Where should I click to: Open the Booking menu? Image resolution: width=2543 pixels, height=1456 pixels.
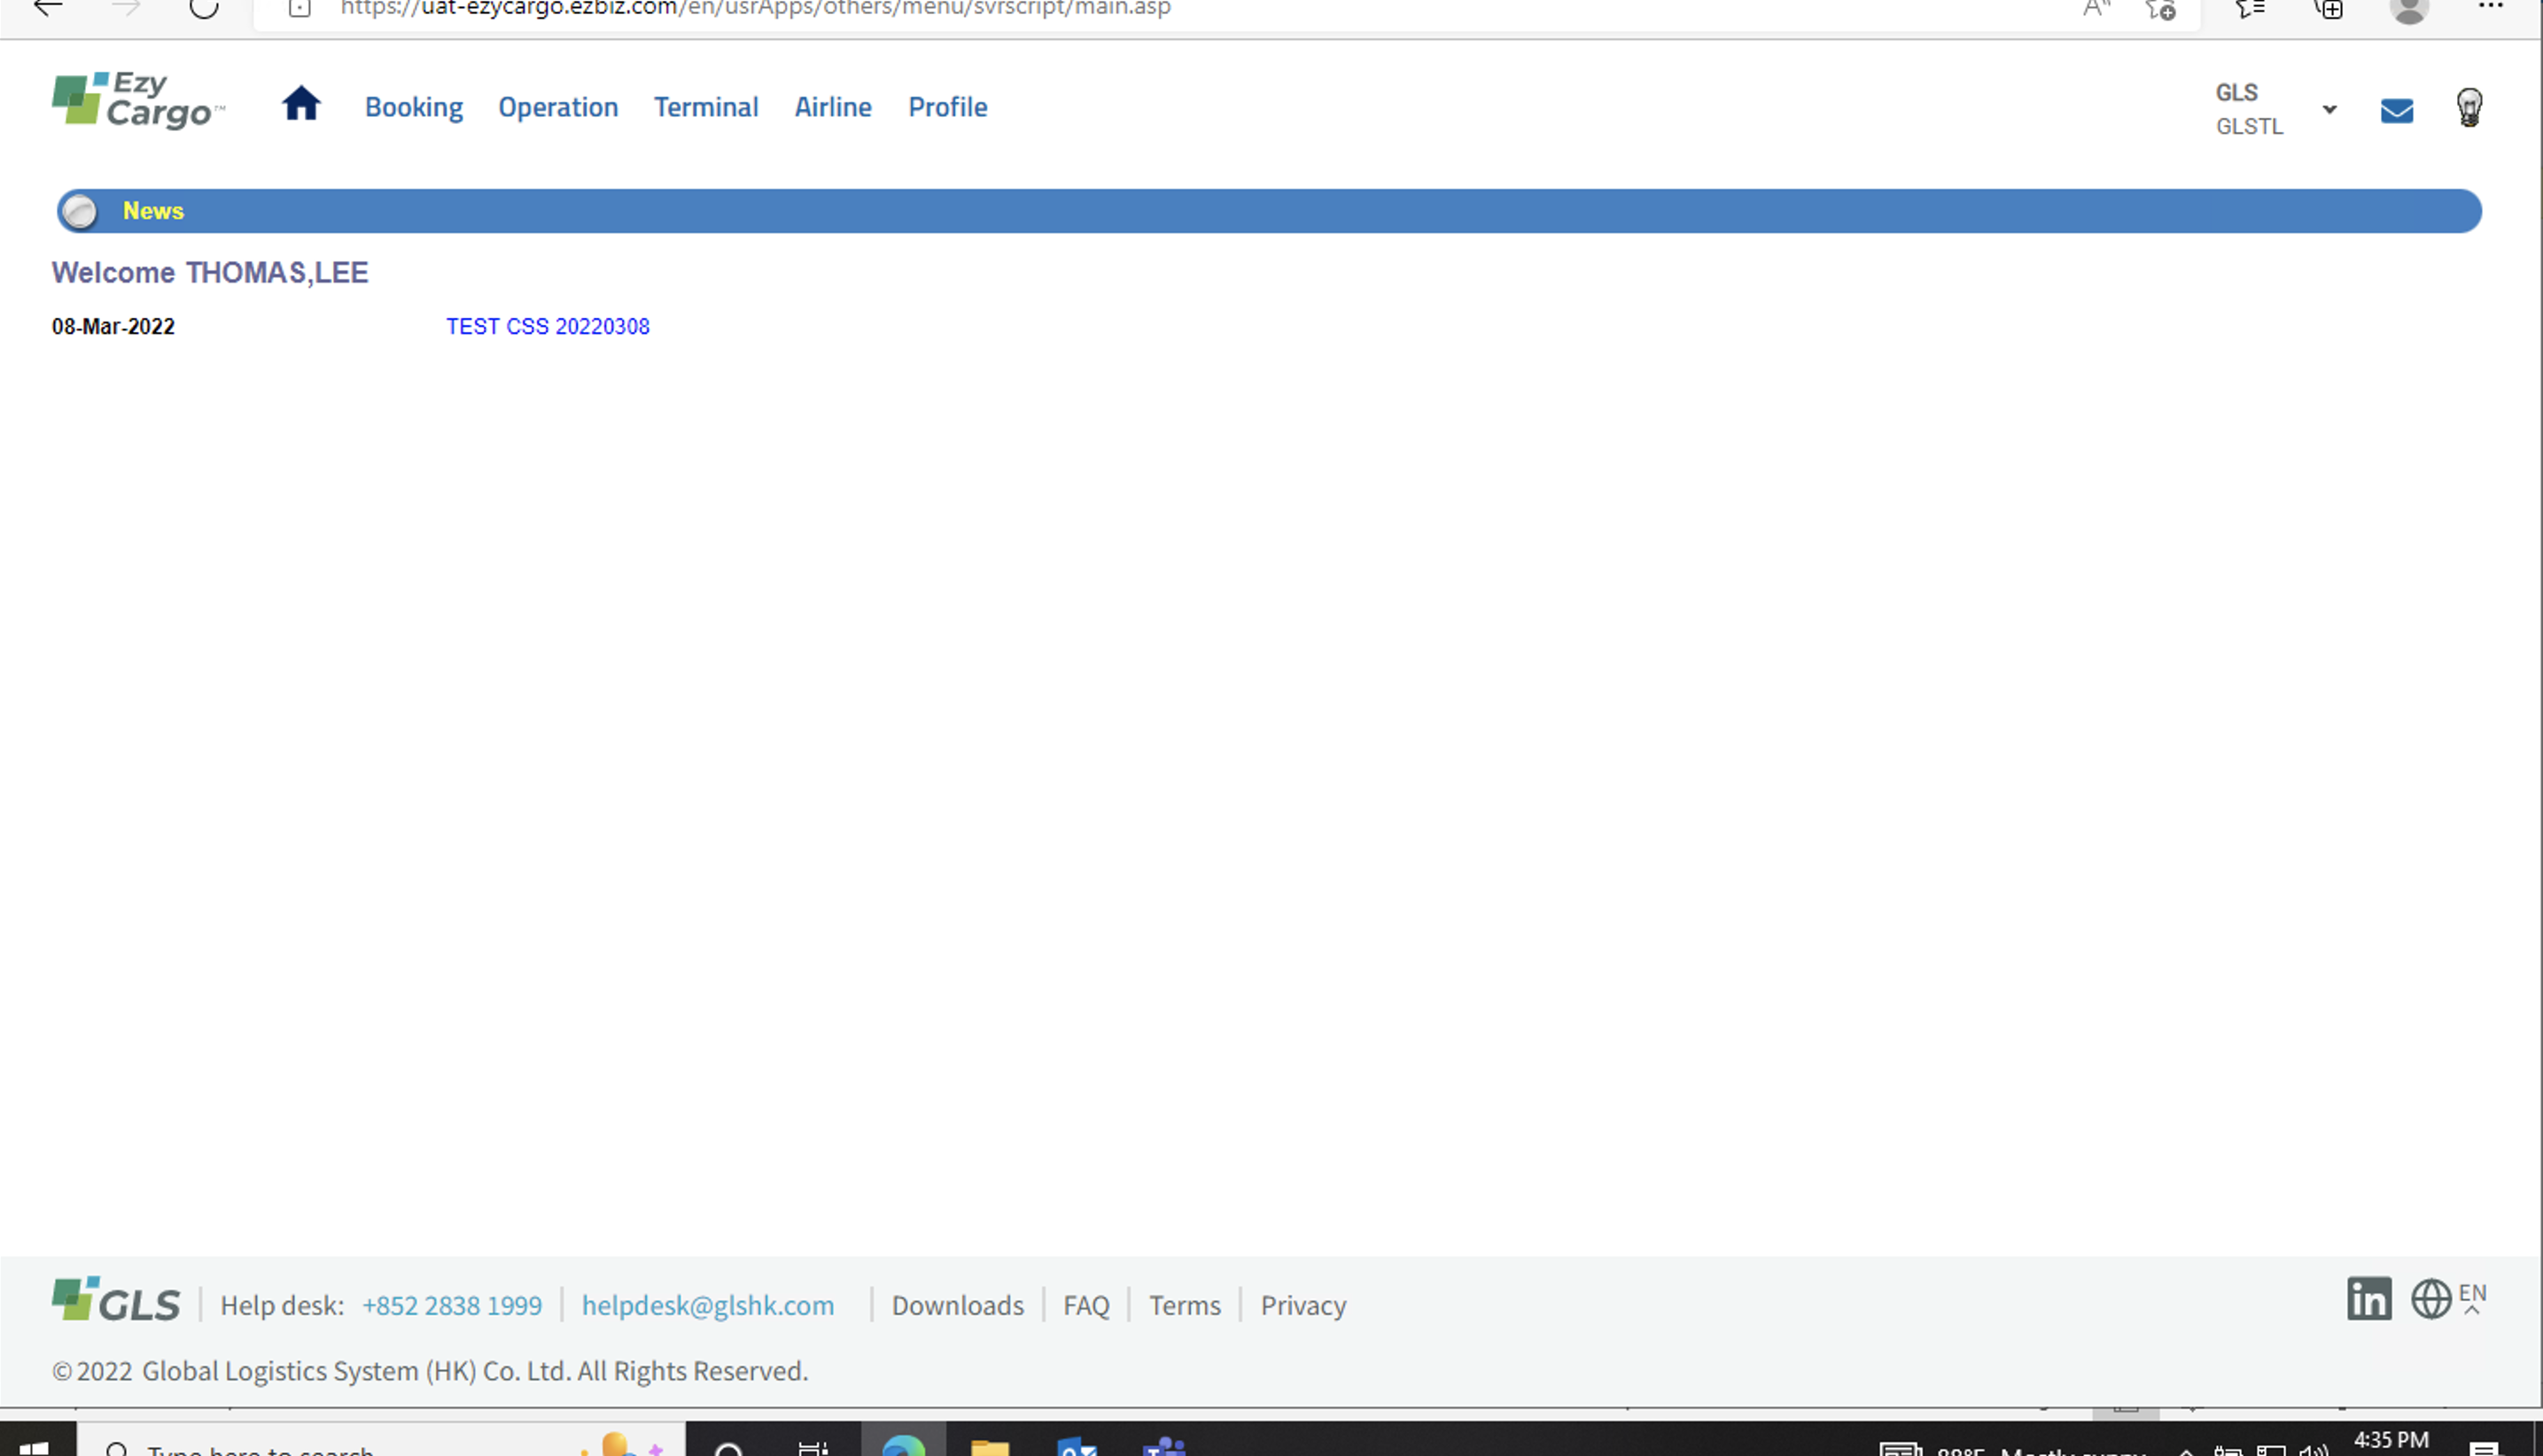[x=413, y=107]
